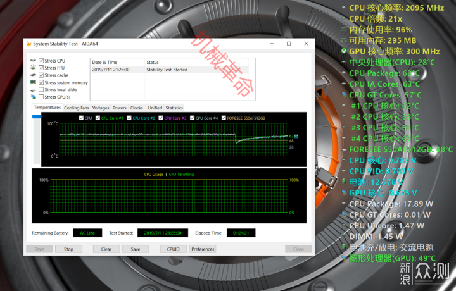
Task: Enable the Stress local disks checkbox
Action: tap(41, 89)
